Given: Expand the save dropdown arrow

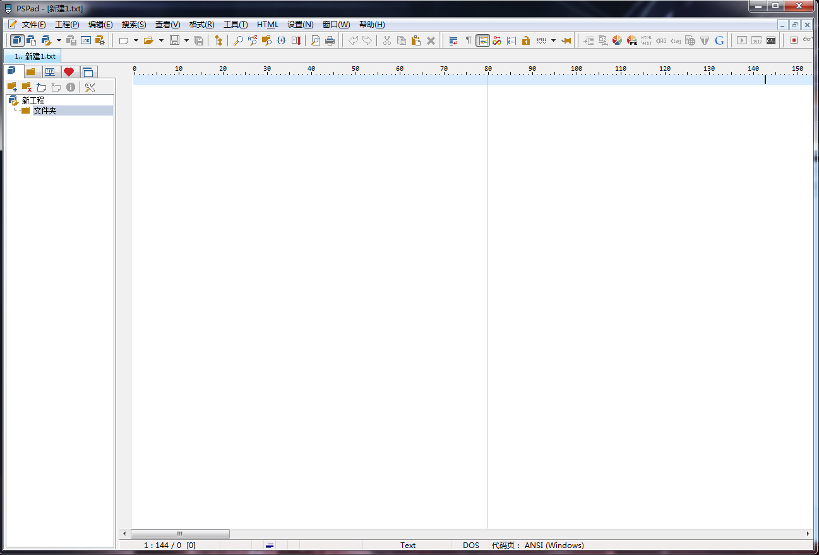Looking at the screenshot, I should click(186, 40).
